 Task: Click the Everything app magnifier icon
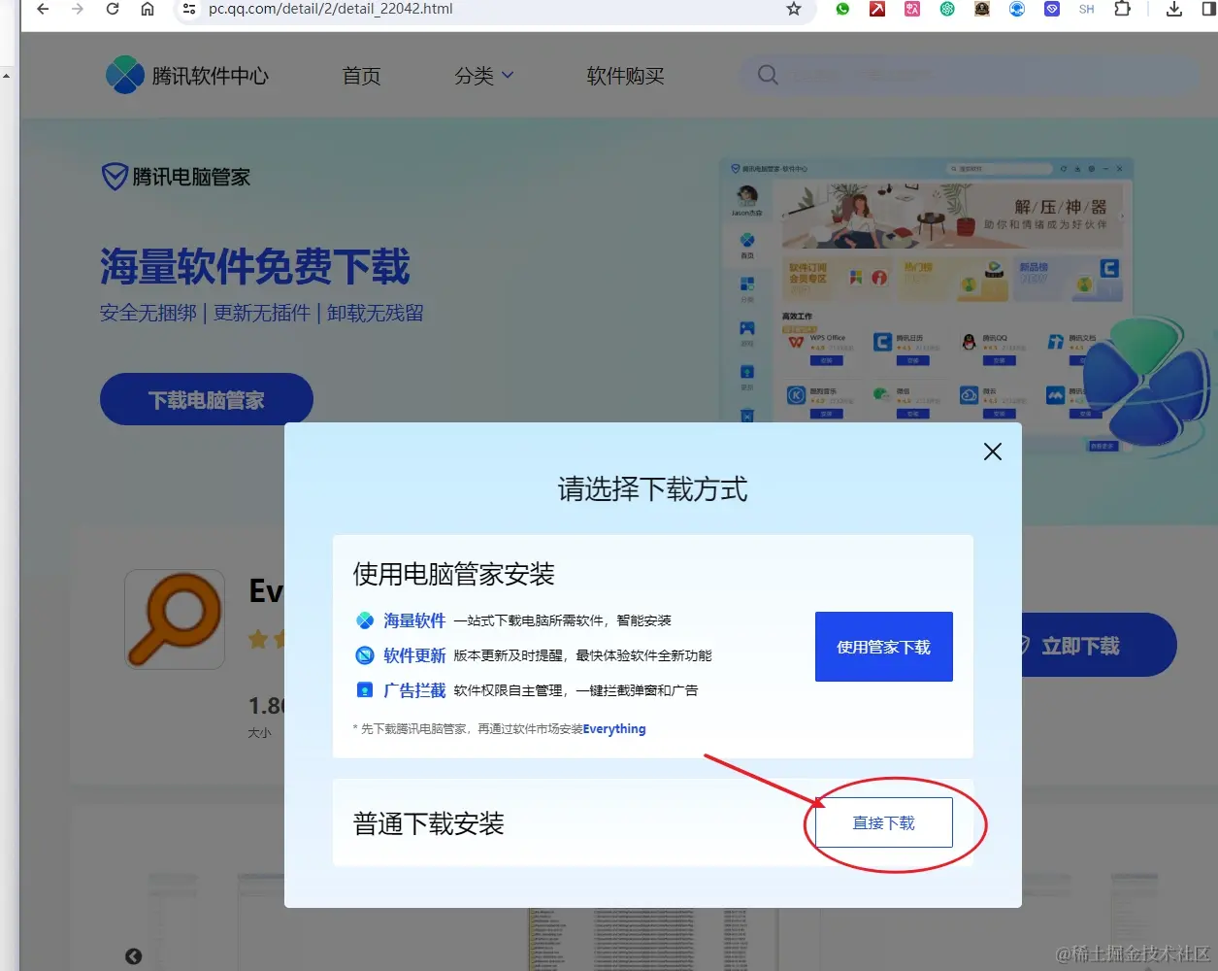pyautogui.click(x=175, y=619)
